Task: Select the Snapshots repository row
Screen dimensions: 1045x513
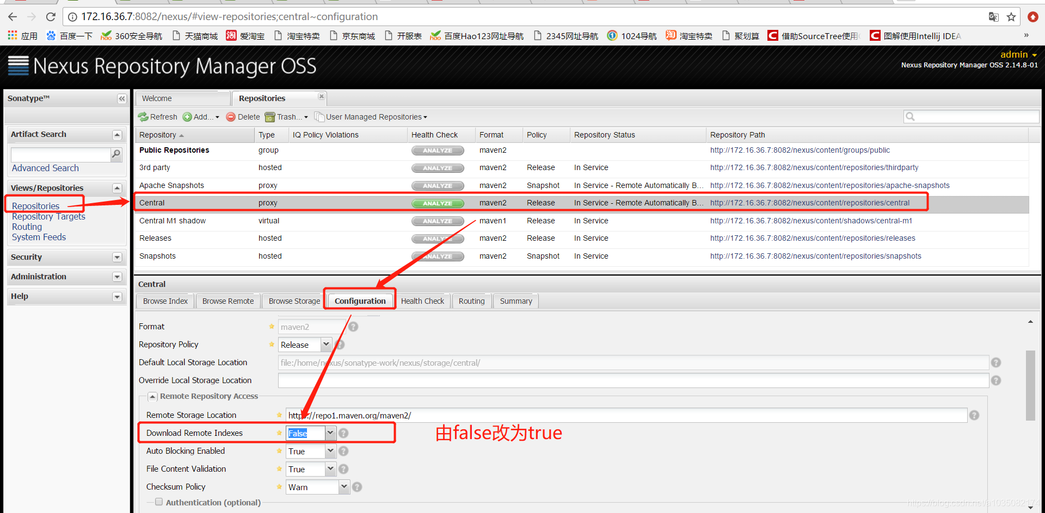Action: (x=582, y=256)
